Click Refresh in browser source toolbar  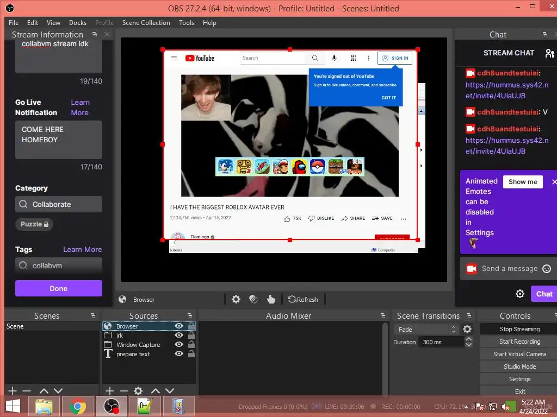302,299
